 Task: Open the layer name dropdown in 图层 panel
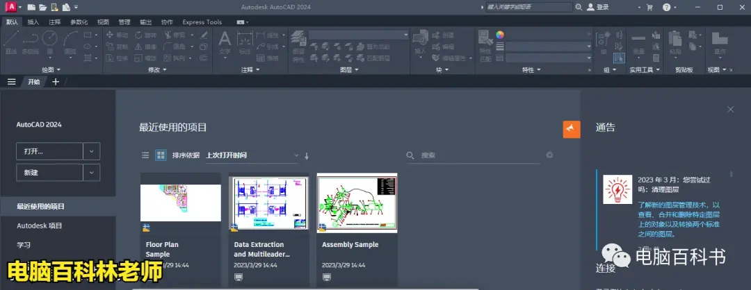tap(359, 35)
